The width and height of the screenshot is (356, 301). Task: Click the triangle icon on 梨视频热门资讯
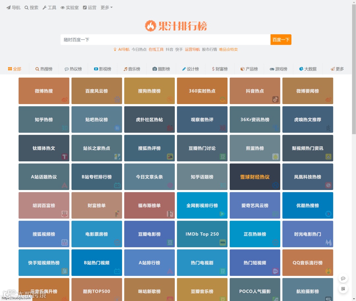[x=328, y=157]
